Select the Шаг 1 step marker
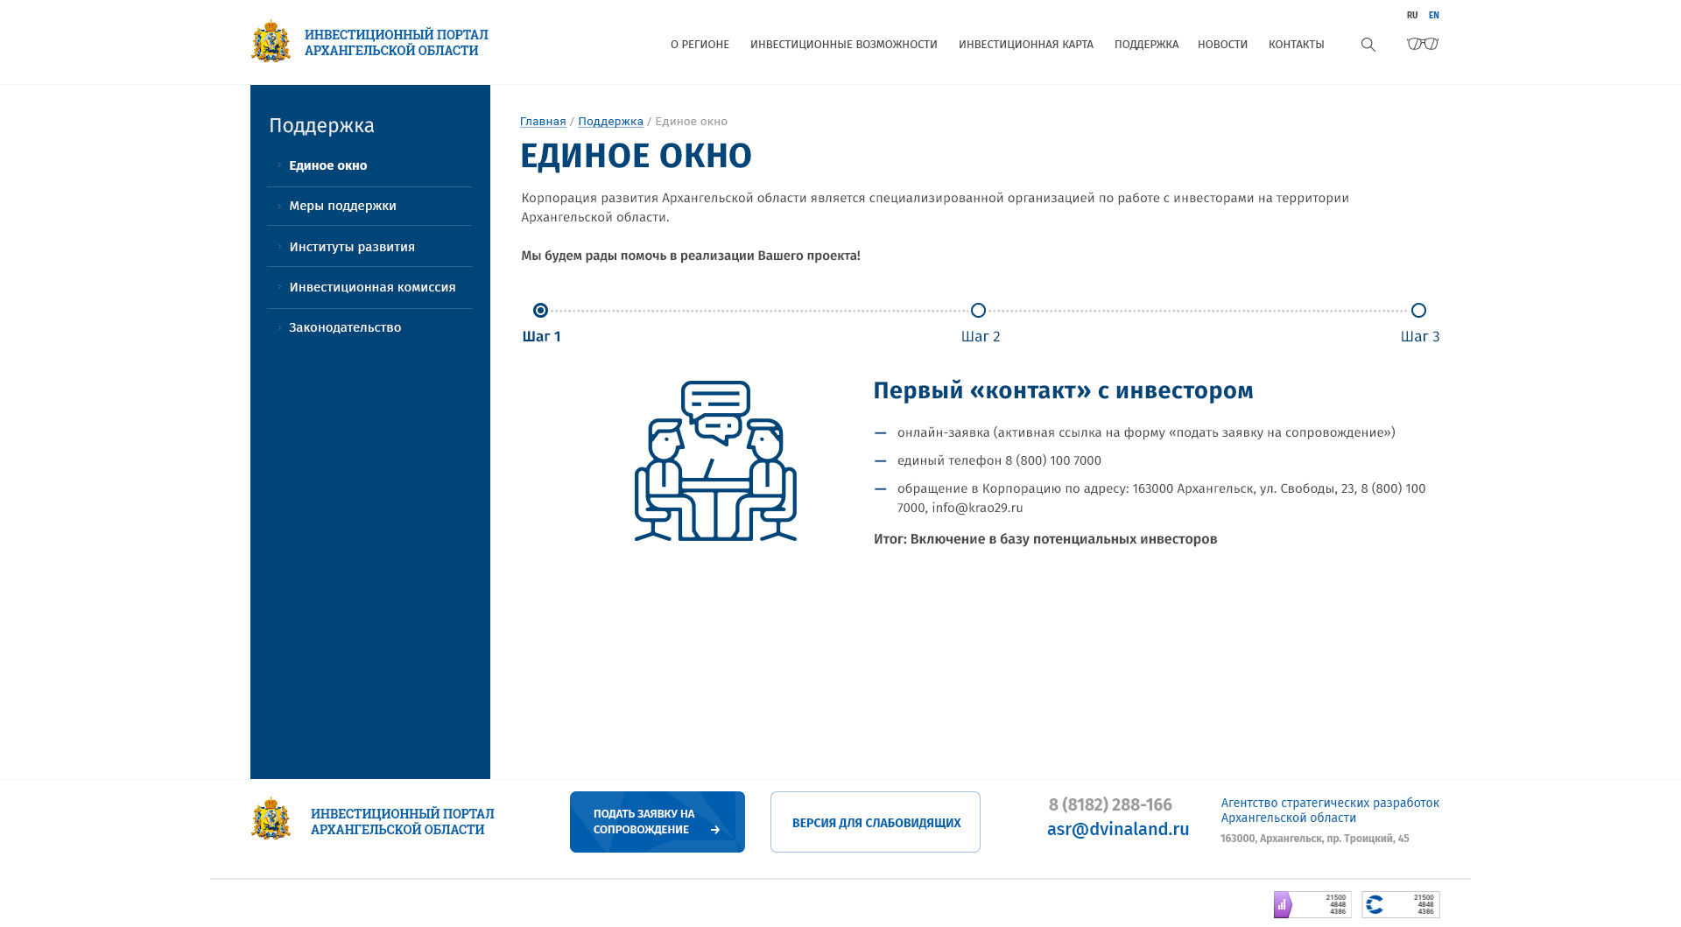This screenshot has height=927, width=1681. click(x=540, y=311)
